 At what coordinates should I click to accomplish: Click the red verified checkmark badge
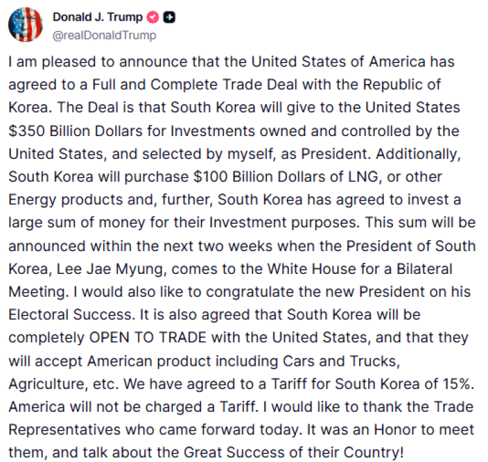pyautogui.click(x=154, y=18)
